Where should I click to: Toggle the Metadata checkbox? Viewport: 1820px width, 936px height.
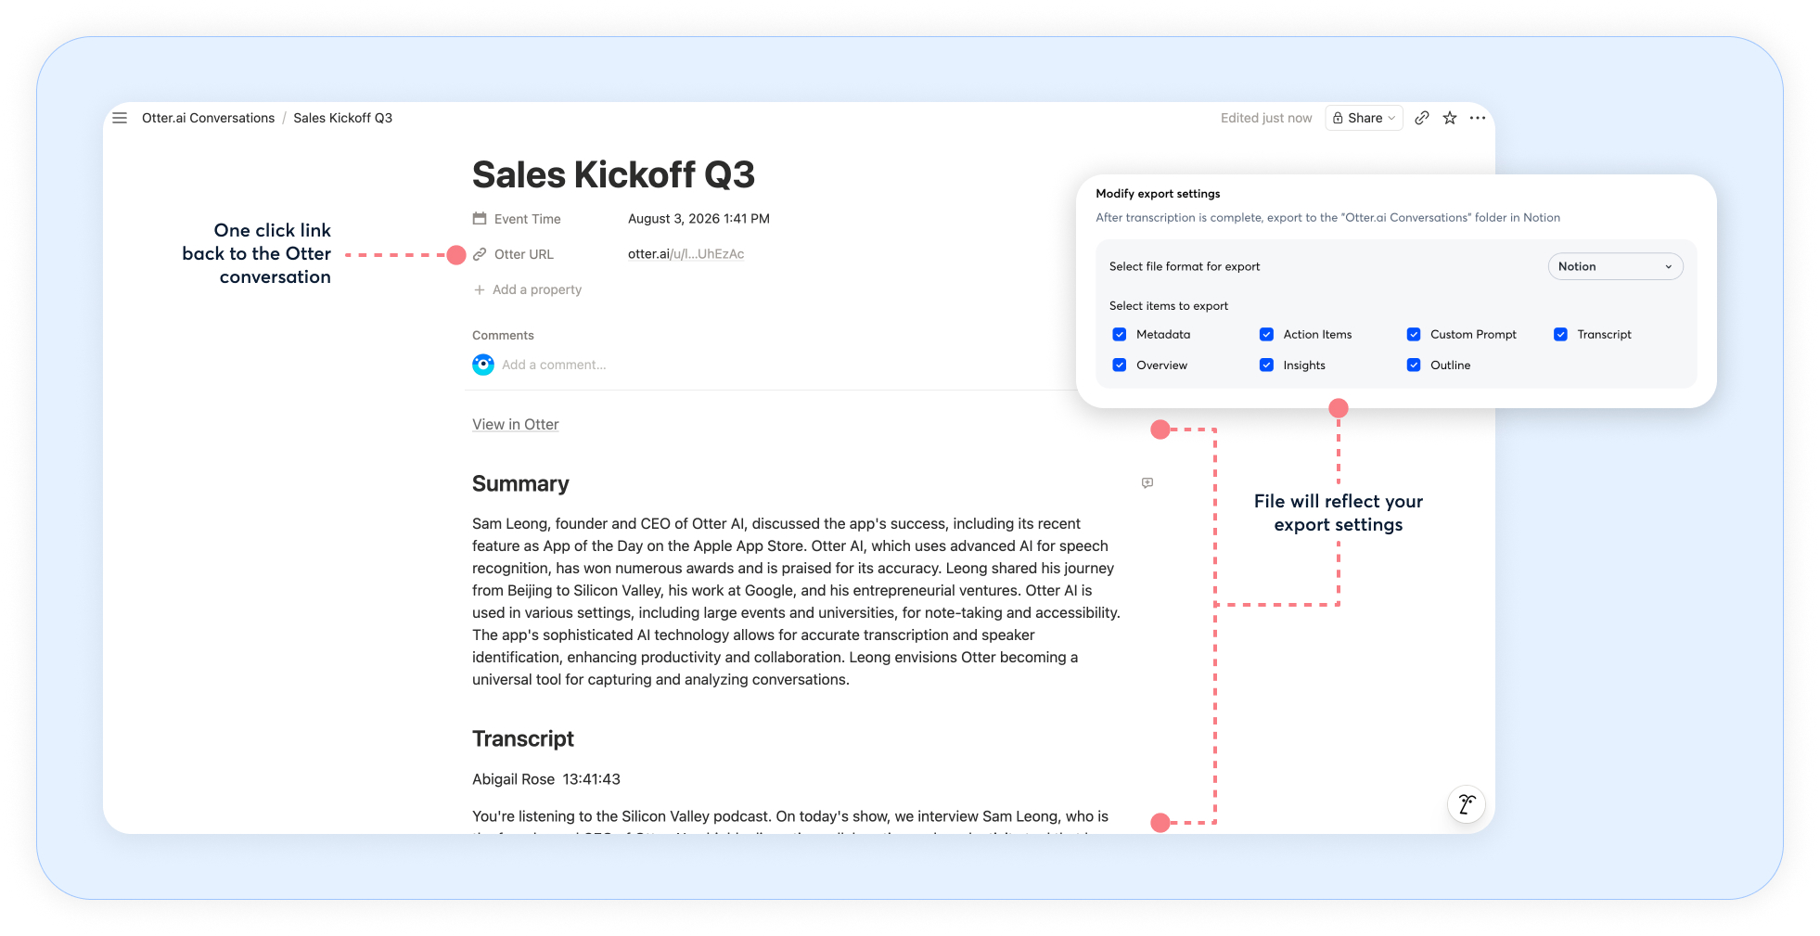pos(1120,335)
